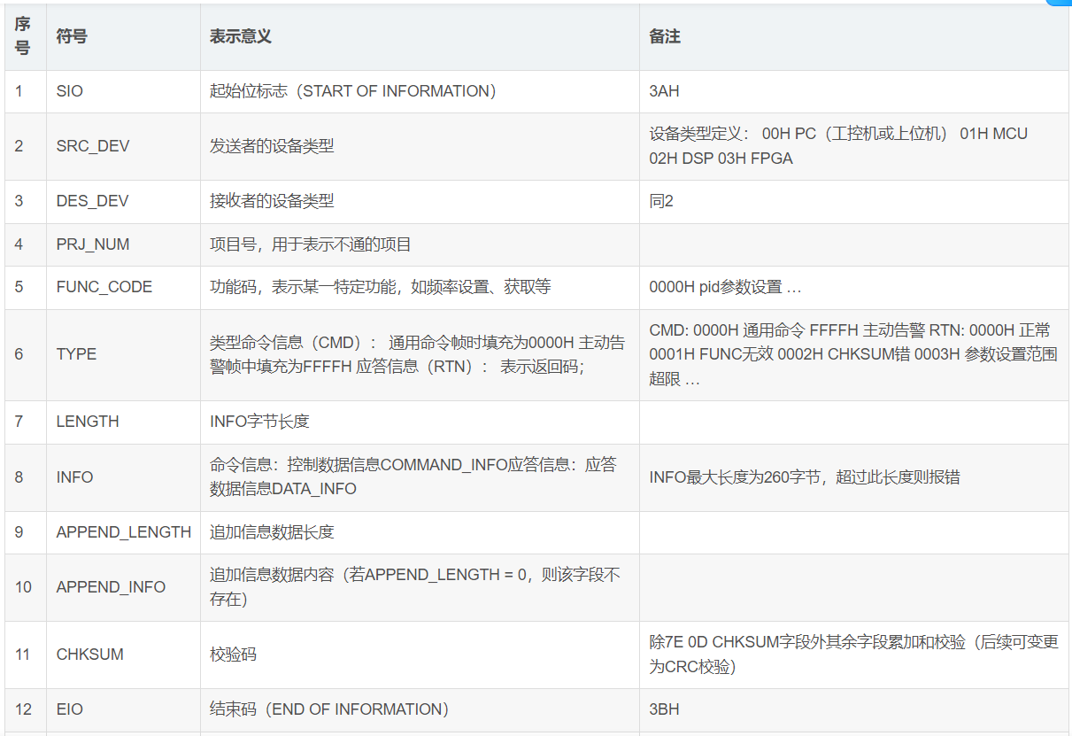Click the PRJ_NUM cell

(x=92, y=244)
